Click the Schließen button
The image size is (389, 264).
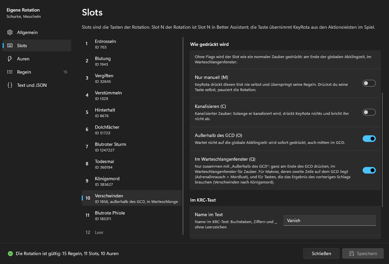(321, 253)
